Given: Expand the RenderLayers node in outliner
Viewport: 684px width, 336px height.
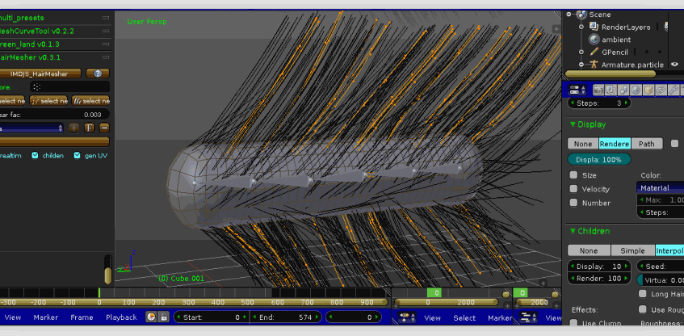Looking at the screenshot, I should pyautogui.click(x=581, y=27).
